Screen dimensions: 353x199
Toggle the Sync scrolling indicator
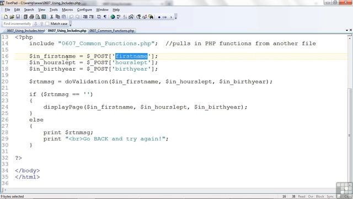(x=330, y=197)
